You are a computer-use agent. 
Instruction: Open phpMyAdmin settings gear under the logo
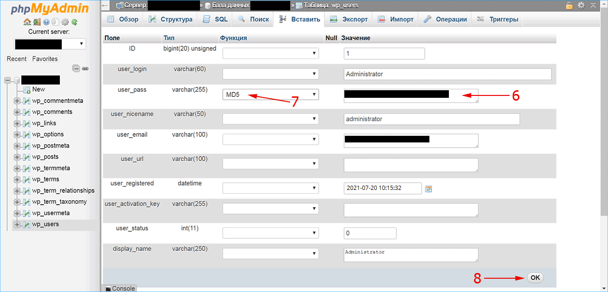click(65, 22)
